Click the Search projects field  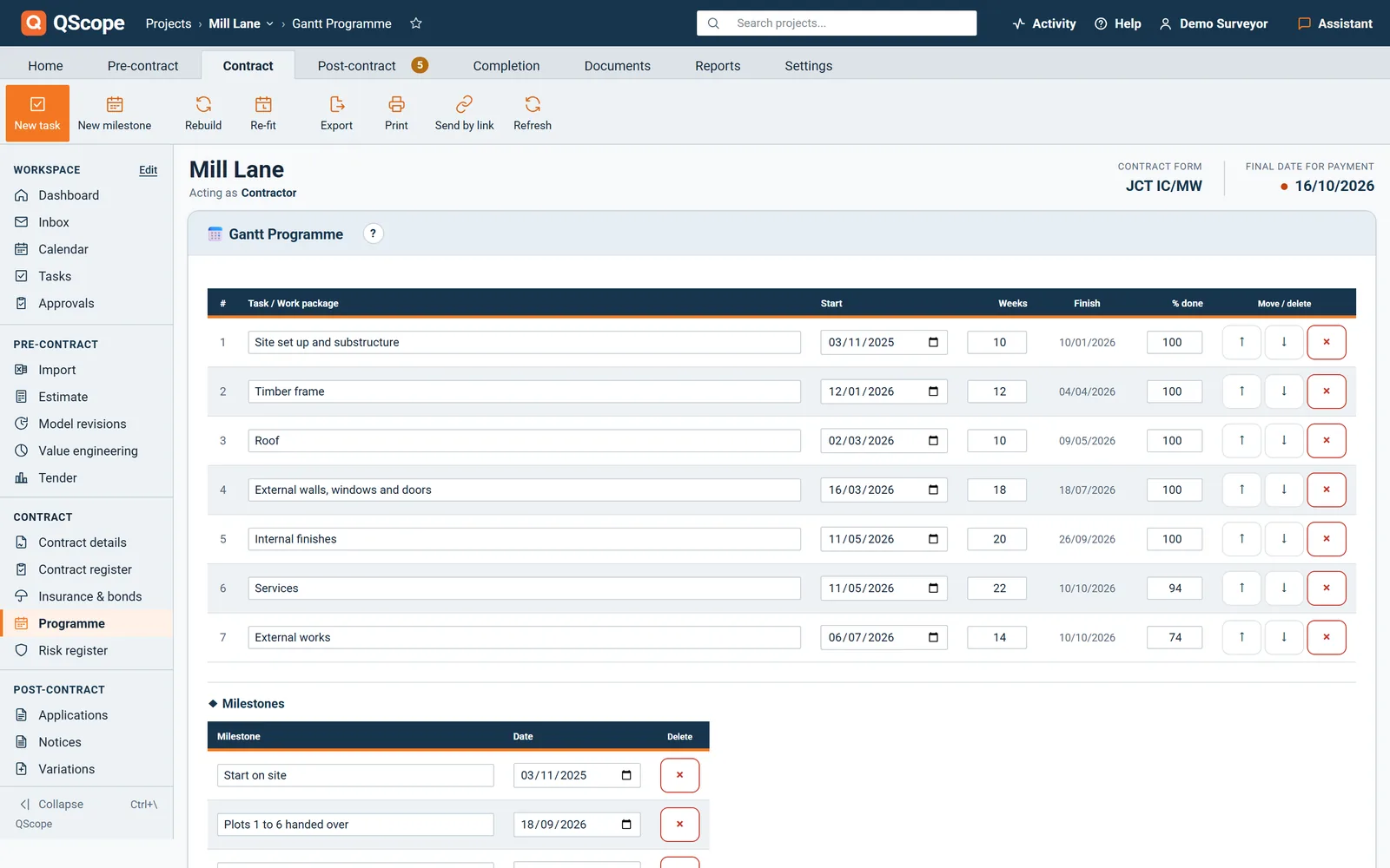point(837,23)
